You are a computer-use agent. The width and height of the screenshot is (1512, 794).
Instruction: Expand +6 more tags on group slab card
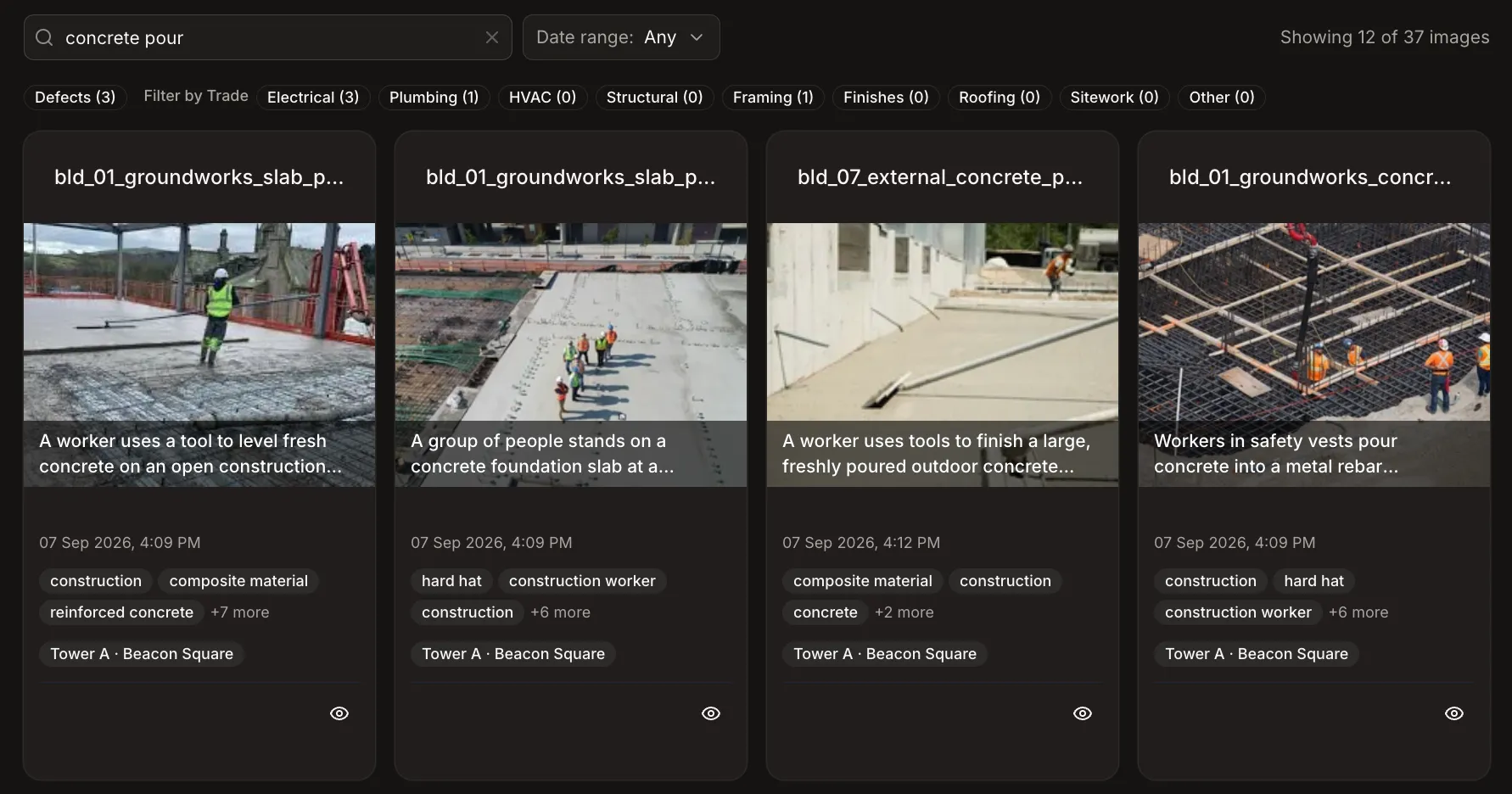click(x=560, y=612)
